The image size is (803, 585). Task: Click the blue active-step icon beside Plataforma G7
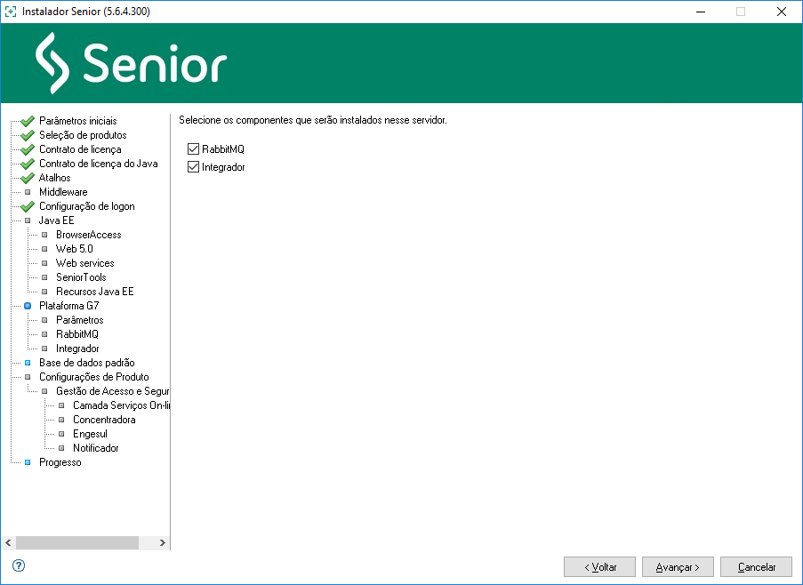[x=28, y=306]
